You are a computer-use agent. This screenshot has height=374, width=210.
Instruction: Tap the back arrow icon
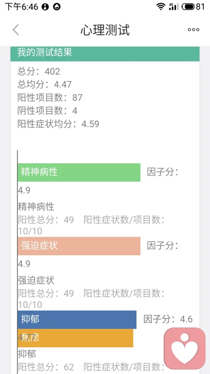(x=16, y=30)
